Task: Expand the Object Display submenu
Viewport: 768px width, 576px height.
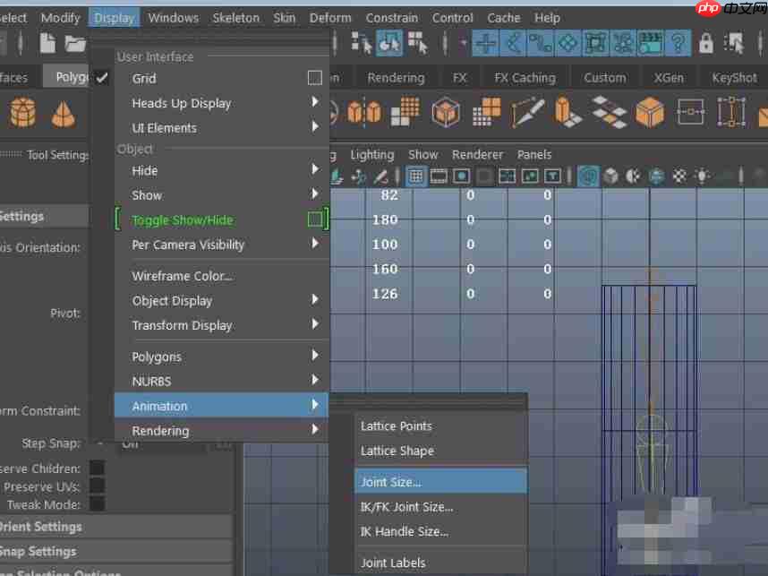Action: pyautogui.click(x=222, y=300)
